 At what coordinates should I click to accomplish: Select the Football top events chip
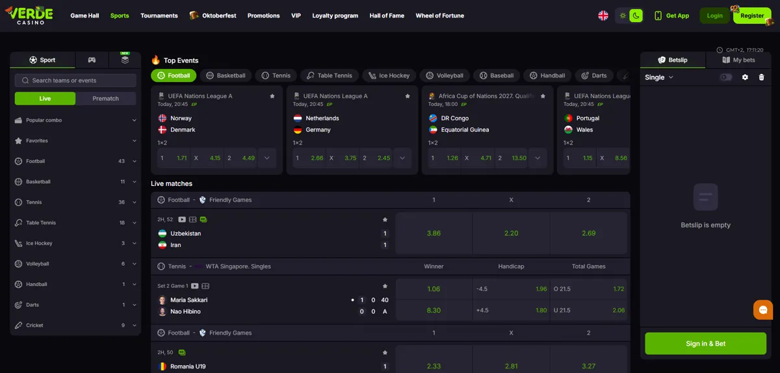(x=174, y=75)
